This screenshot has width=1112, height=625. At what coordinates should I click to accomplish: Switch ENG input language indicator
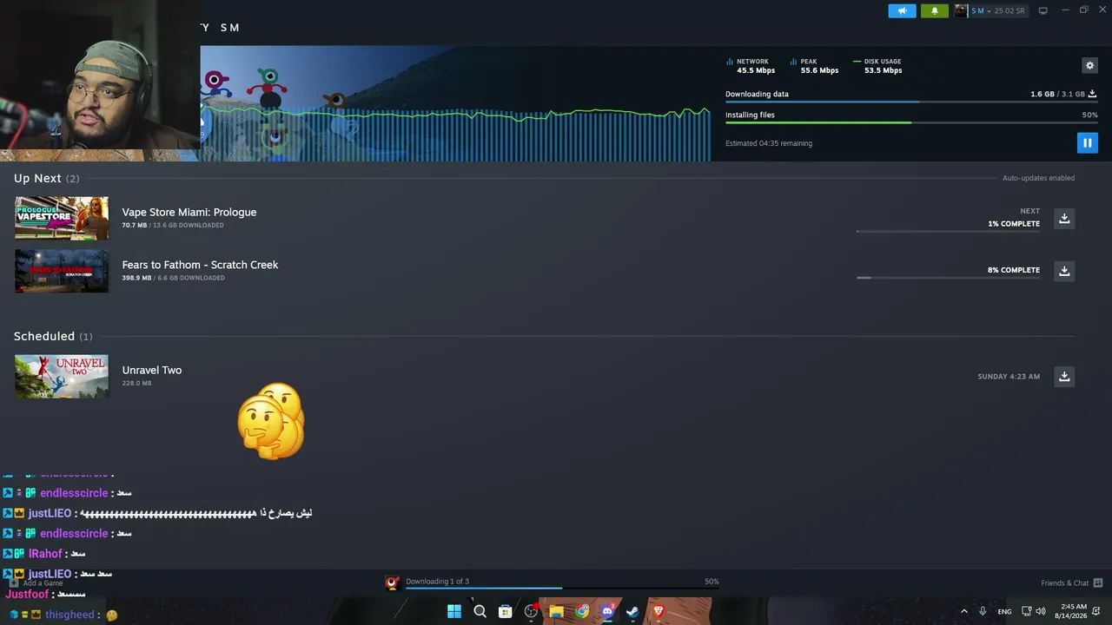[x=1004, y=612]
